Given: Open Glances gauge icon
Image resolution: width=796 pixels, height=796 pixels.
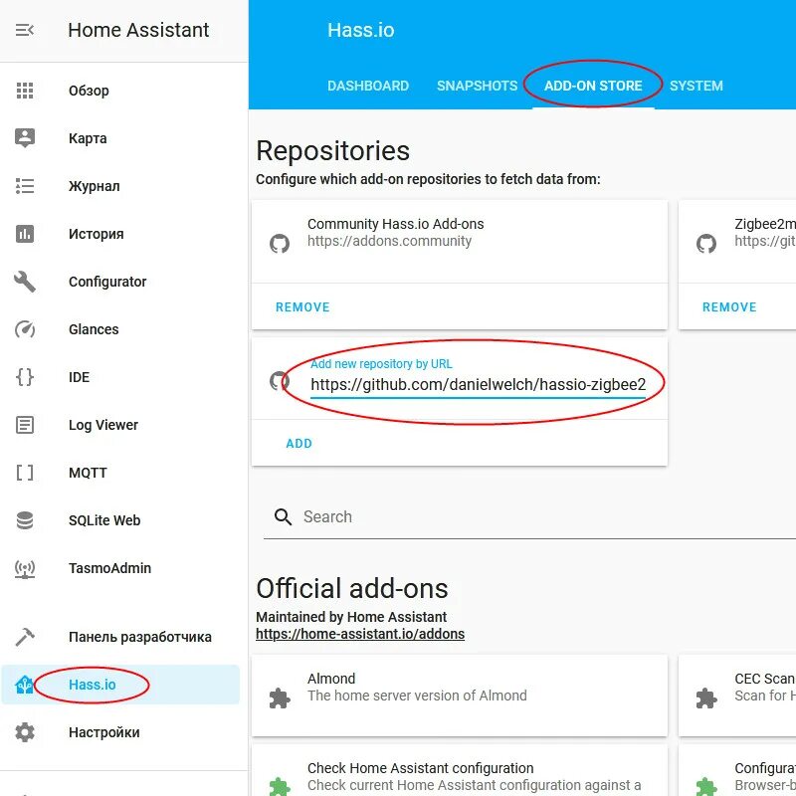Looking at the screenshot, I should point(24,329).
